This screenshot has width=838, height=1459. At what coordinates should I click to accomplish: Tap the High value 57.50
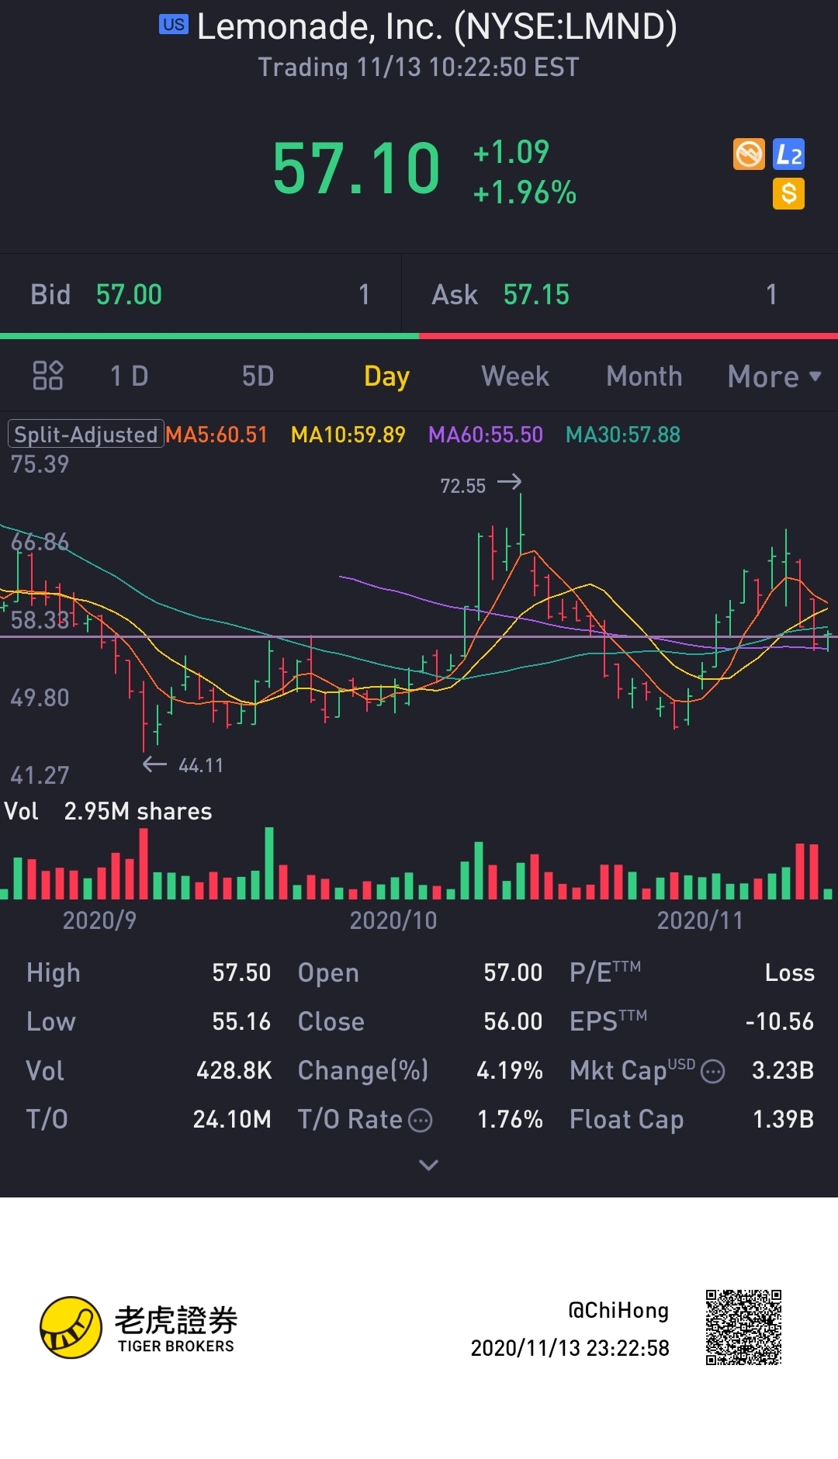click(241, 973)
